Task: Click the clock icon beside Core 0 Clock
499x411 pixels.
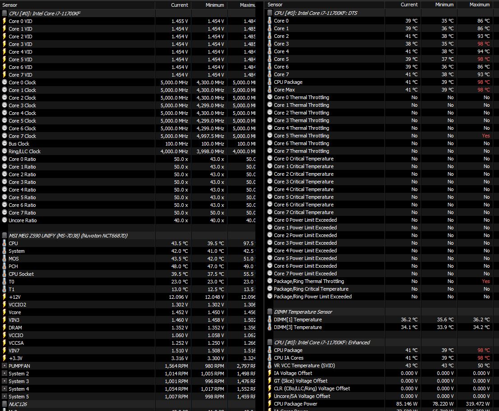Action: coord(5,82)
